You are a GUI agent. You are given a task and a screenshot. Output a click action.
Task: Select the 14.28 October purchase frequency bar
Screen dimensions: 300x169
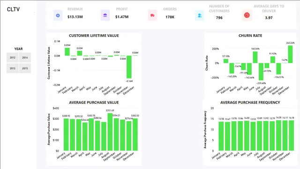(x=278, y=136)
